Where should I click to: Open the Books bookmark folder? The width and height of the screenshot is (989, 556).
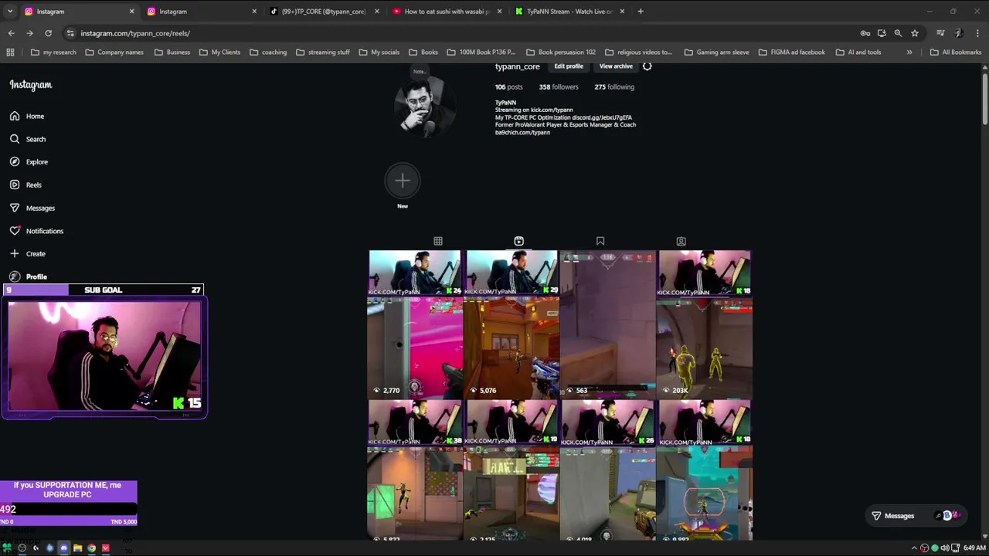click(423, 53)
